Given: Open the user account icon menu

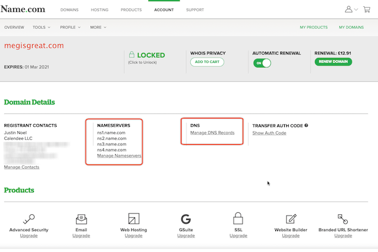Looking at the screenshot, I should tap(348, 9).
